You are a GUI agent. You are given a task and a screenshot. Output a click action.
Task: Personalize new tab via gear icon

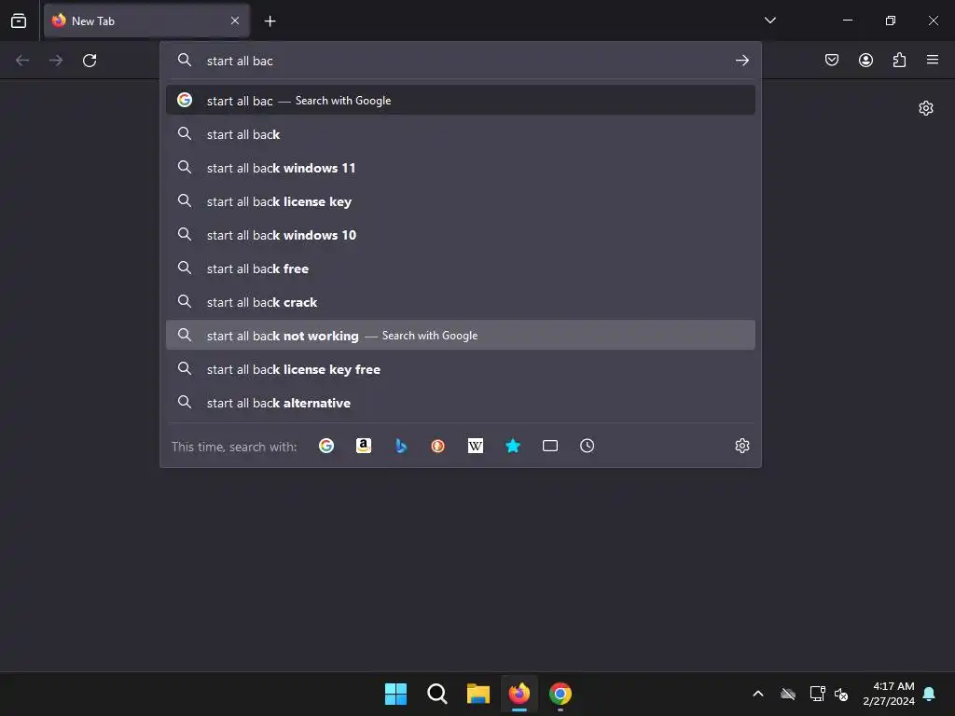[926, 108]
